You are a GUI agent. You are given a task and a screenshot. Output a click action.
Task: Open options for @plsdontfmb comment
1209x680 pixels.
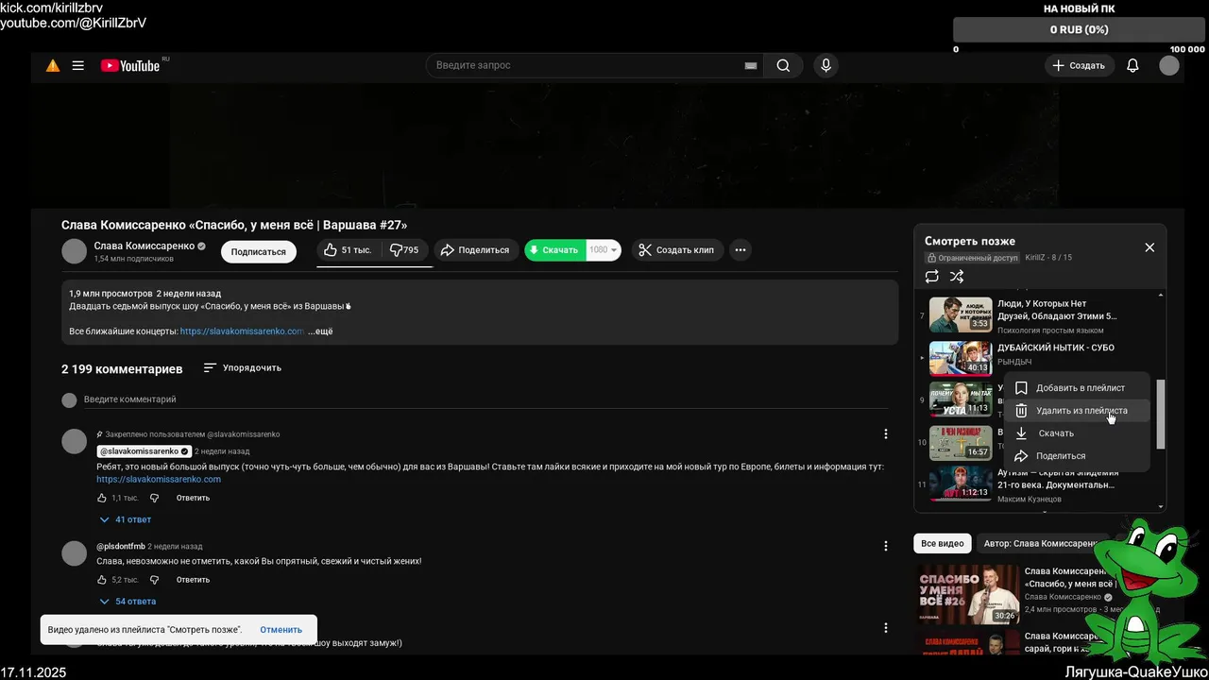click(x=886, y=546)
